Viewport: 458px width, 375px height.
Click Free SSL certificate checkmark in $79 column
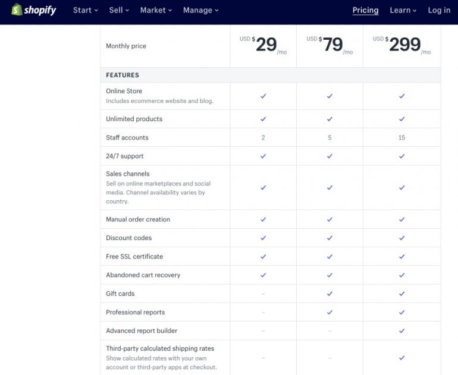330,257
